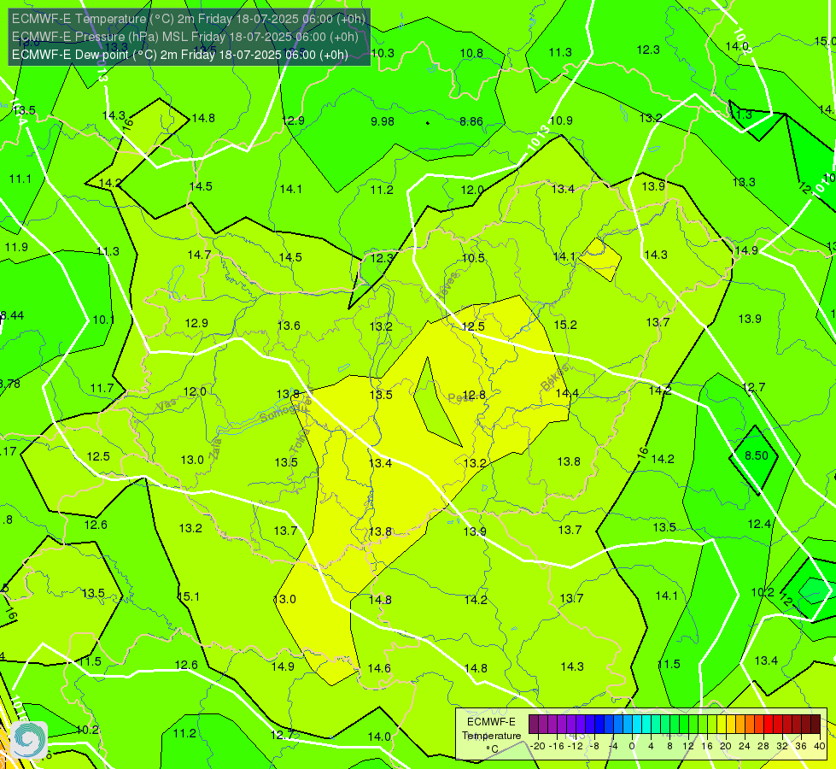836x769 pixels.
Task: Click the 10.3 temperature value
Action: [383, 53]
